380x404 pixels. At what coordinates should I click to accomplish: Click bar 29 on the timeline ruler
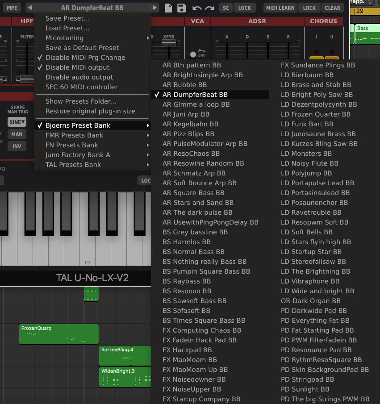click(x=359, y=11)
